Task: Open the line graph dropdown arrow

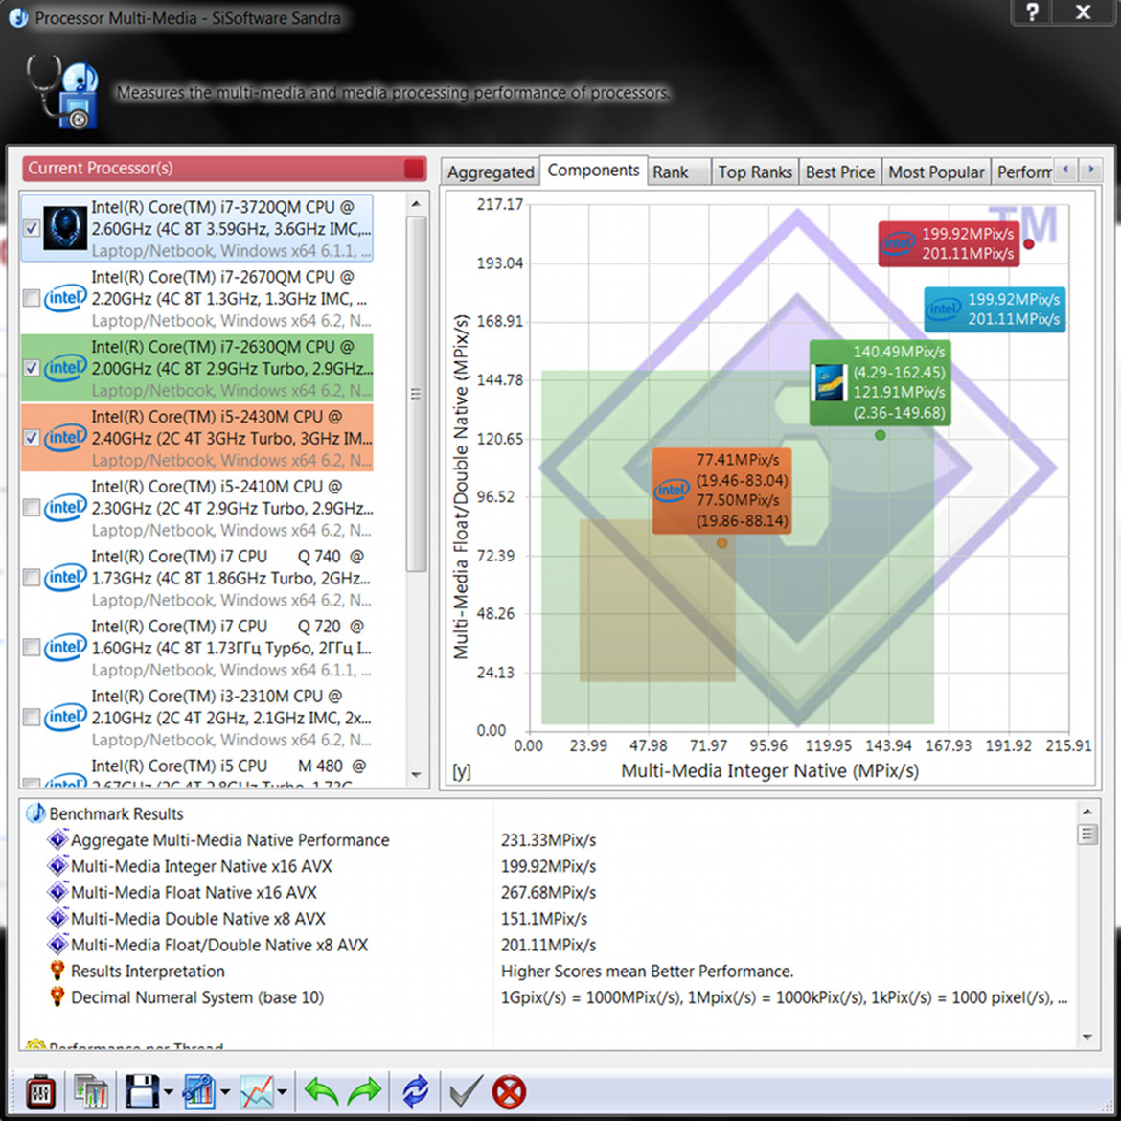Action: pyautogui.click(x=283, y=1092)
